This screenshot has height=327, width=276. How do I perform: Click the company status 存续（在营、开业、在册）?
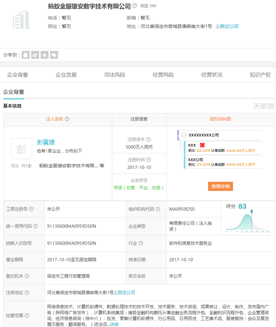coord(139,188)
